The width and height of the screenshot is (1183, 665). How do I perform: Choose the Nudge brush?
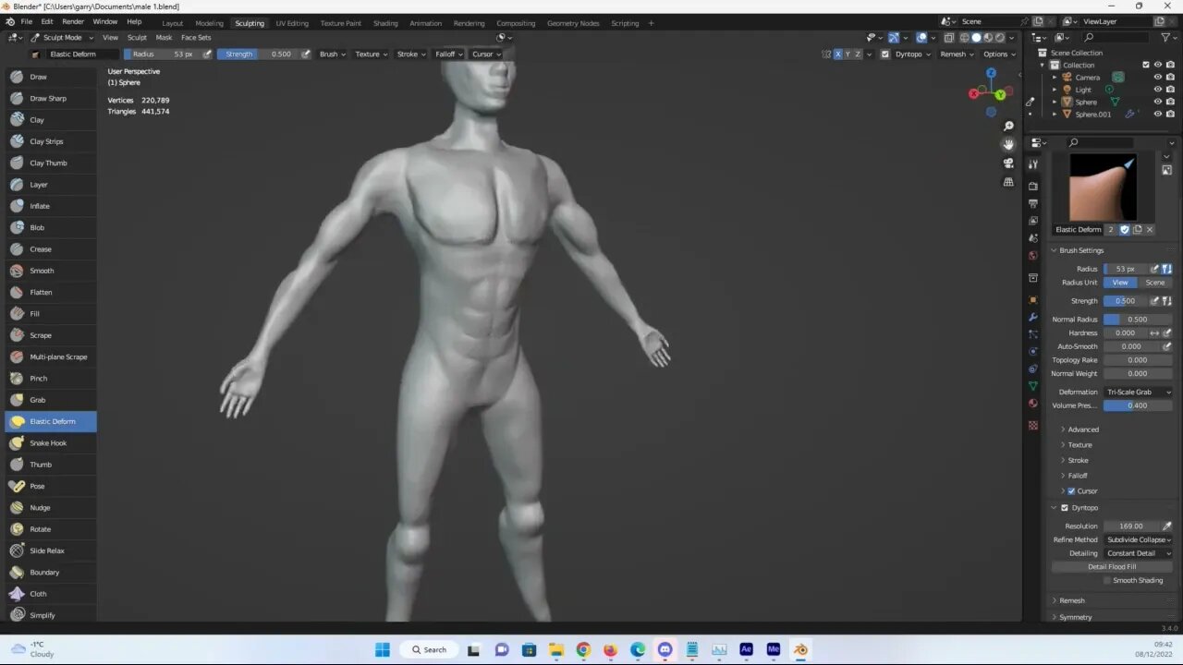pos(51,508)
